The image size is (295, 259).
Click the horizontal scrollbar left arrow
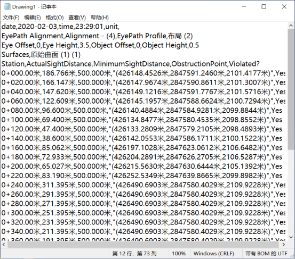4,245
